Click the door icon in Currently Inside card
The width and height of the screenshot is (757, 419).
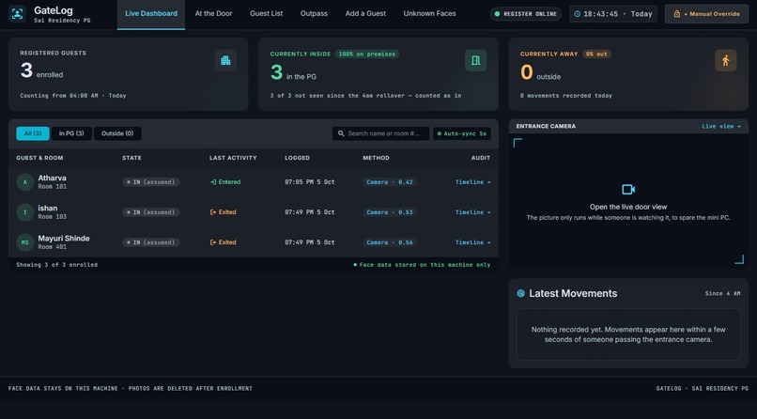[476, 60]
